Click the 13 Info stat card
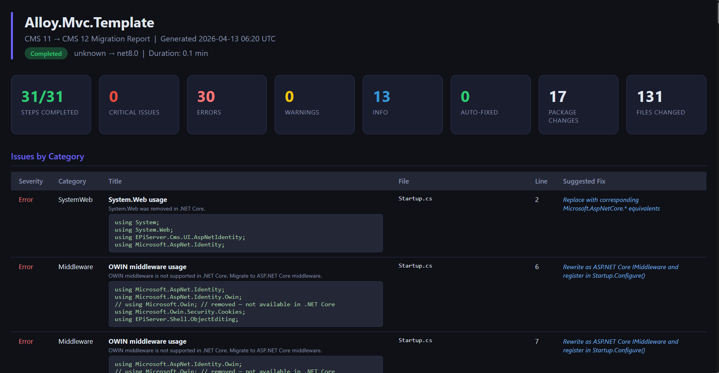 403,104
